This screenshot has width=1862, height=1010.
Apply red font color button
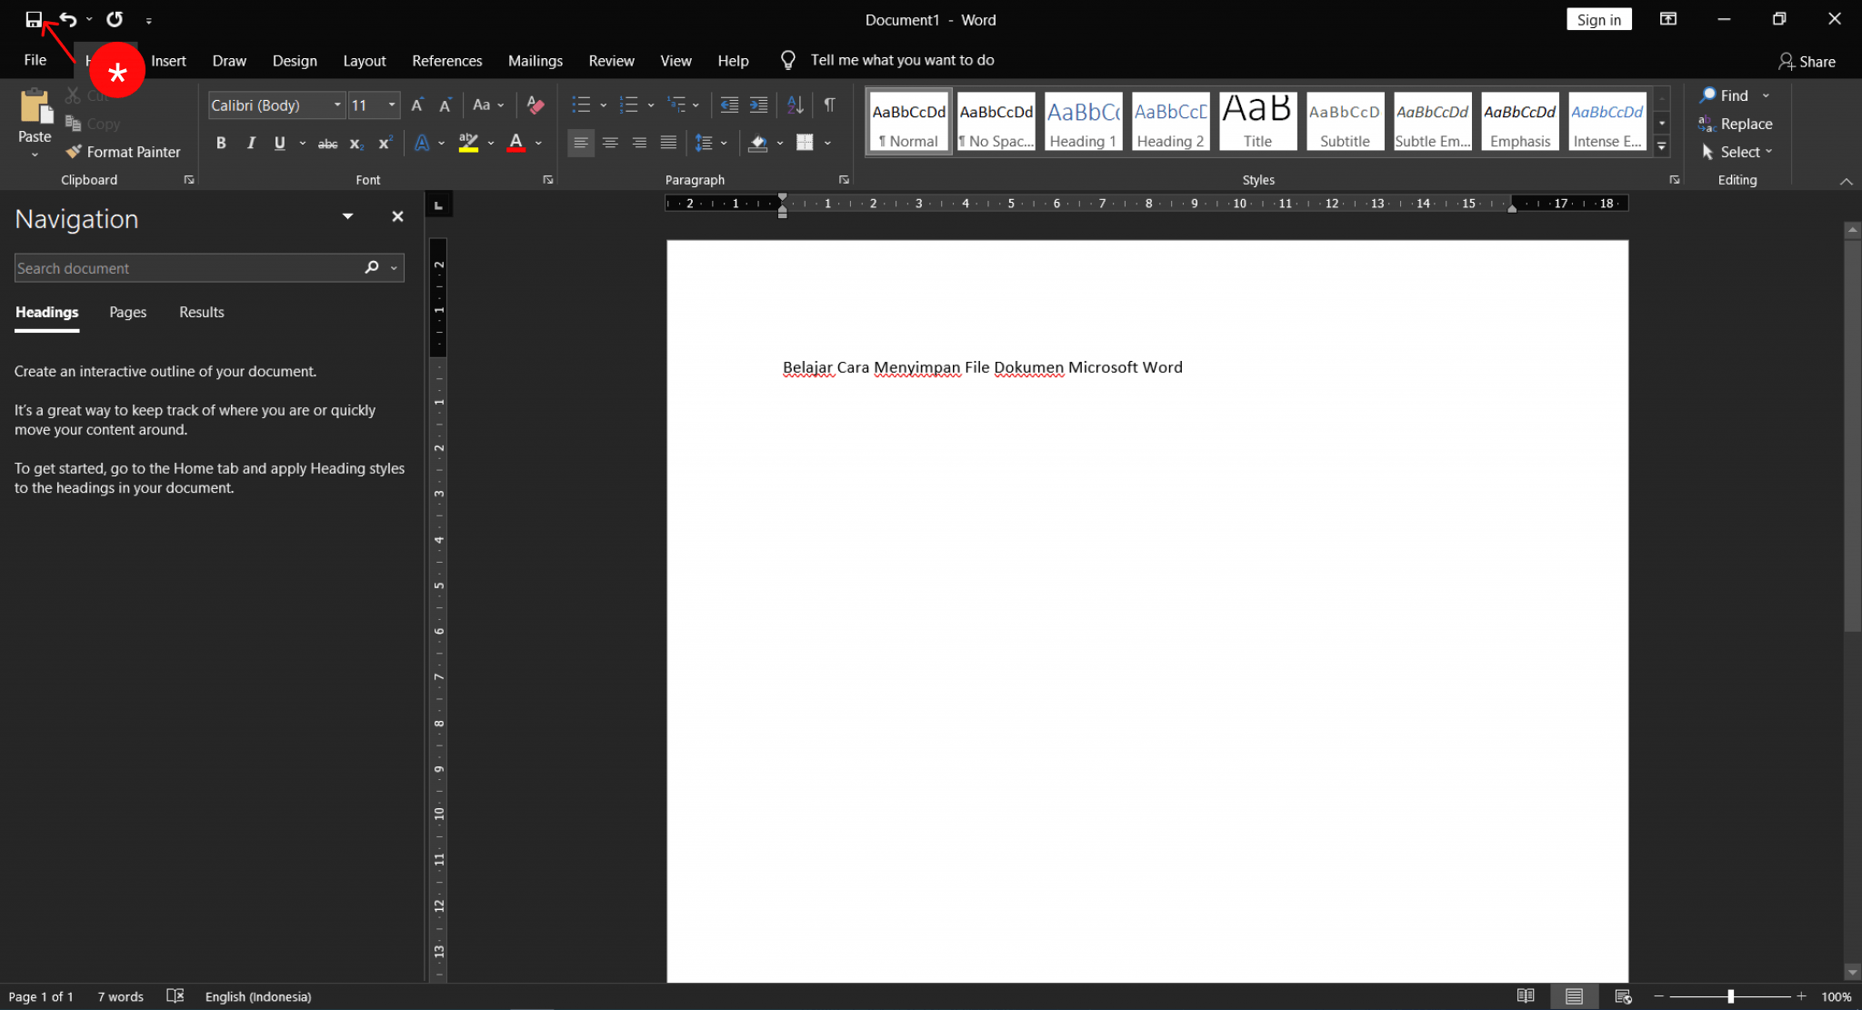pyautogui.click(x=516, y=143)
